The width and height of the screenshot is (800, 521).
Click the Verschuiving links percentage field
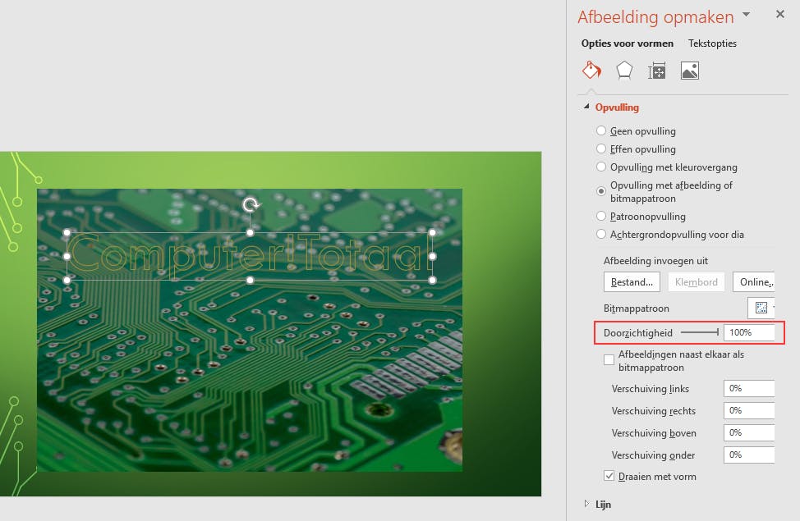click(749, 388)
